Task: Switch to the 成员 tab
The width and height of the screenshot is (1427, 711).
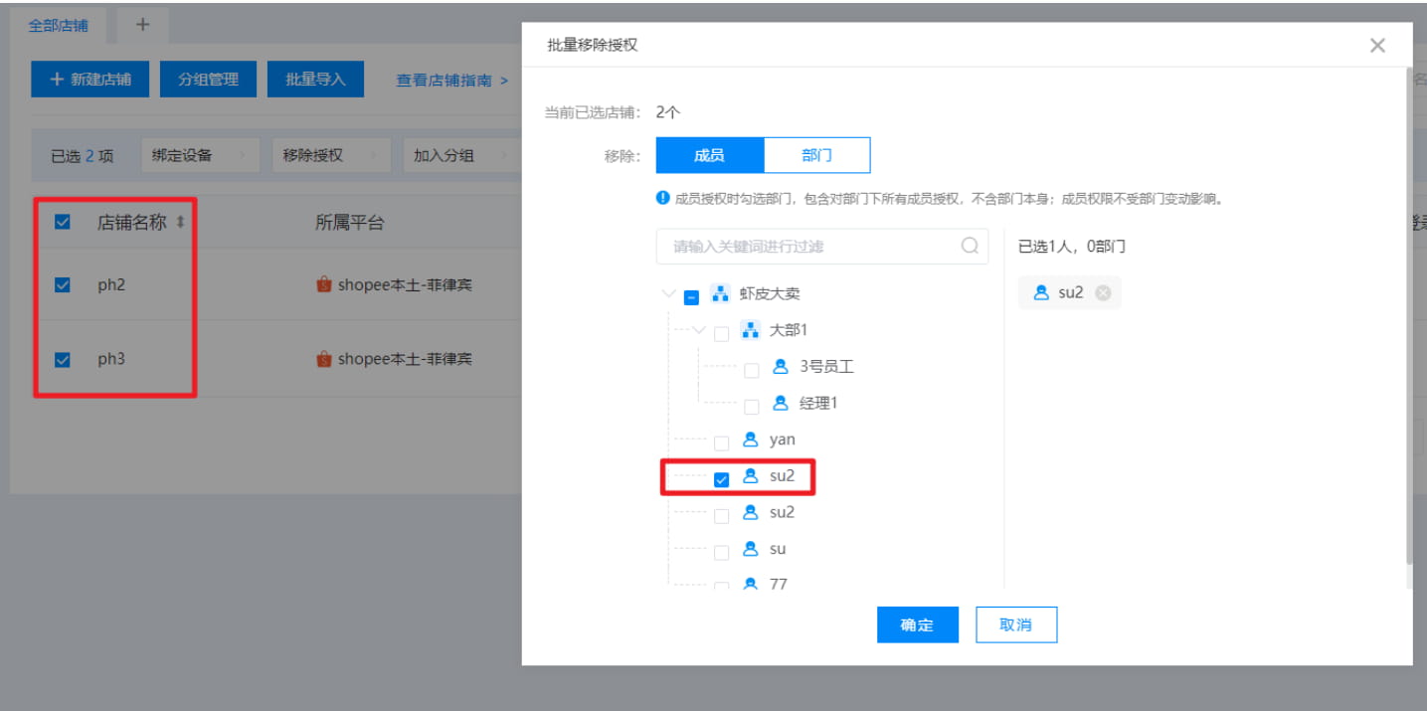Action: (x=710, y=155)
